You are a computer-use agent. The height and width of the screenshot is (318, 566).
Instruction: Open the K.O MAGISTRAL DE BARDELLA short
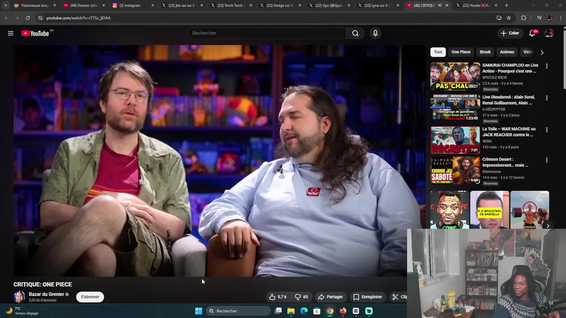coord(490,210)
